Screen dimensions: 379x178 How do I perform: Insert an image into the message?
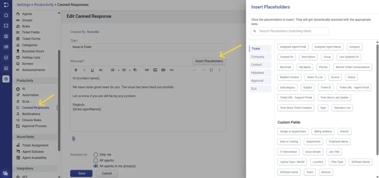[x=155, y=70]
